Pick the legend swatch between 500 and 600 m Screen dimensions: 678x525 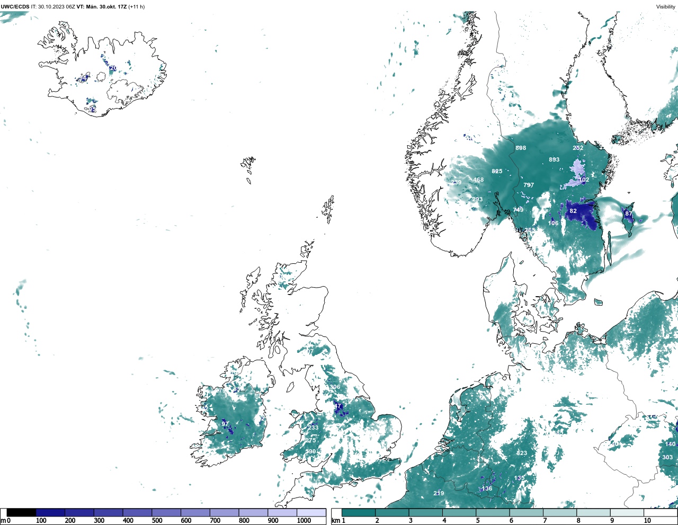click(x=166, y=513)
